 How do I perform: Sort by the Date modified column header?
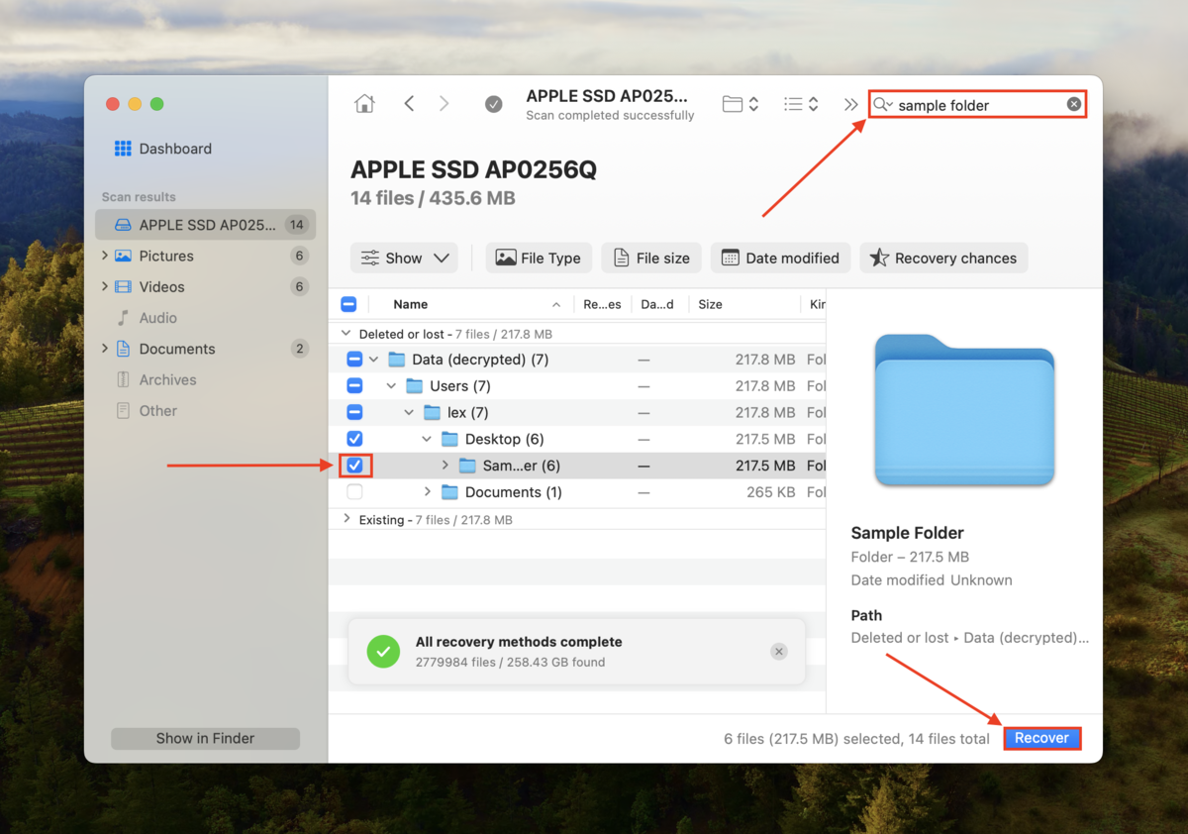[657, 305]
